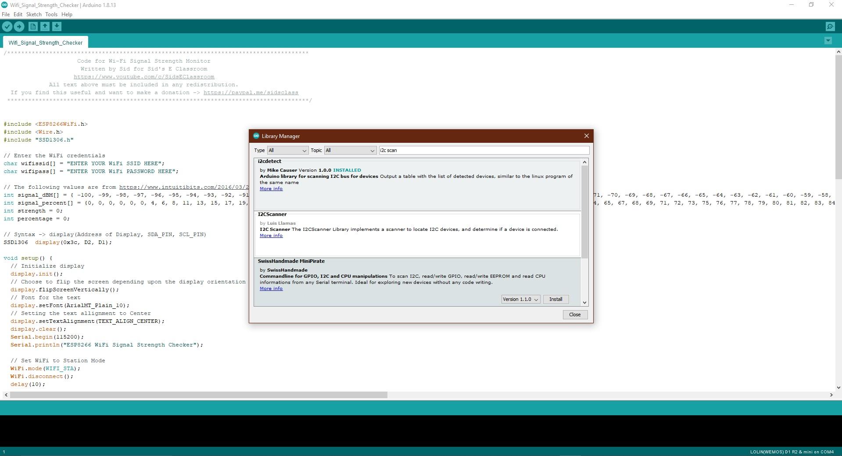Click the '#include <ESP8266WiFi.h>' code line

click(46, 124)
